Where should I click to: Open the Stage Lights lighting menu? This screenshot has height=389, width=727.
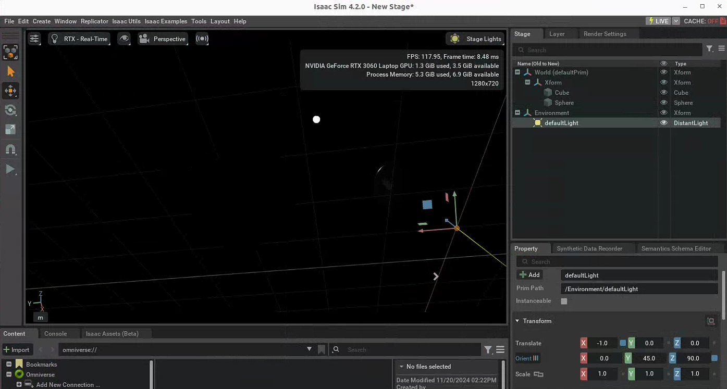(x=475, y=39)
